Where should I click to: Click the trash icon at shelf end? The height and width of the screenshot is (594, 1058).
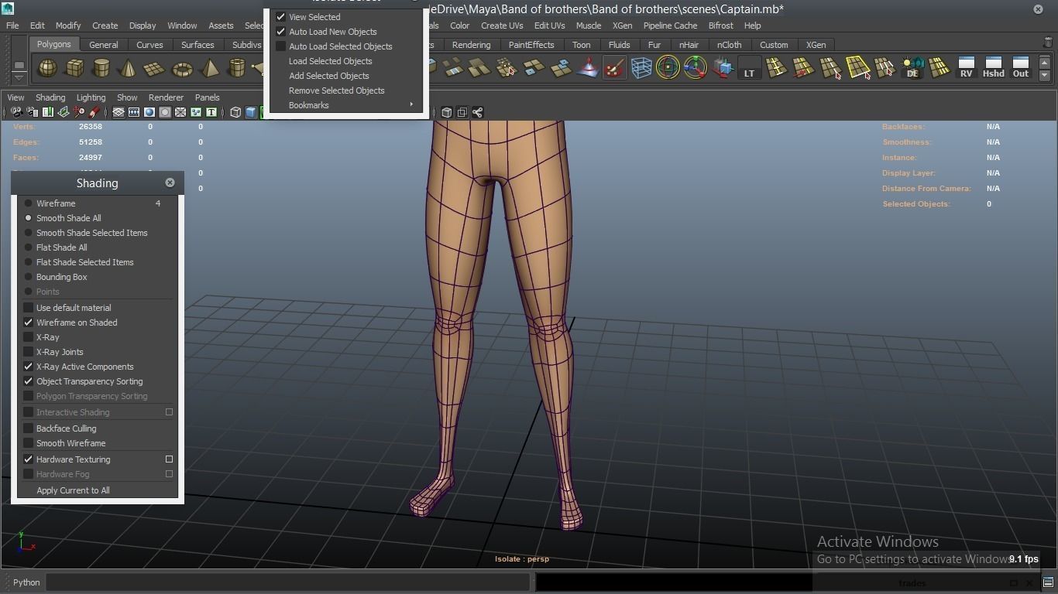(1049, 43)
